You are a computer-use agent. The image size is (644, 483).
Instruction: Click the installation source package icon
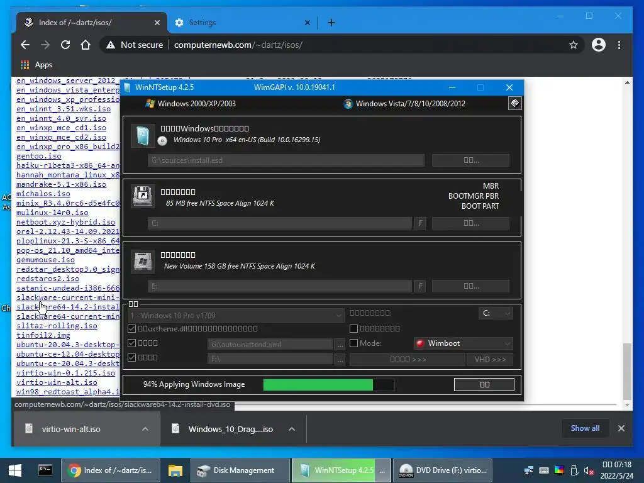coord(143,136)
